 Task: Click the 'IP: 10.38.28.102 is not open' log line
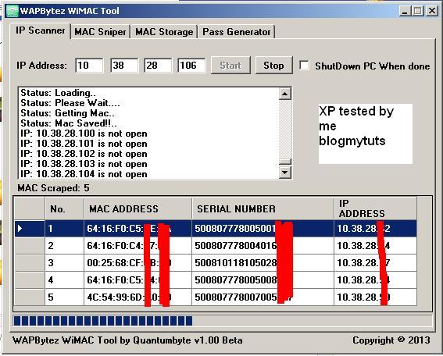pyautogui.click(x=84, y=154)
